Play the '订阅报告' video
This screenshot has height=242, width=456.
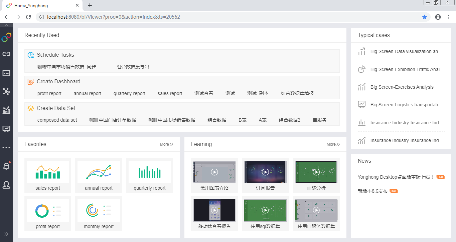pyautogui.click(x=265, y=172)
